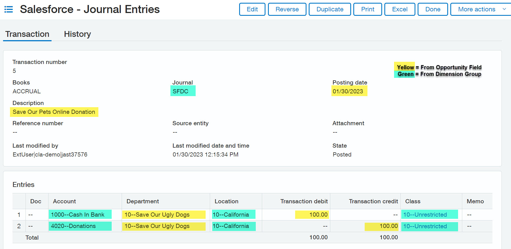Select the Transaction tab
This screenshot has height=249, width=511.
[x=27, y=34]
